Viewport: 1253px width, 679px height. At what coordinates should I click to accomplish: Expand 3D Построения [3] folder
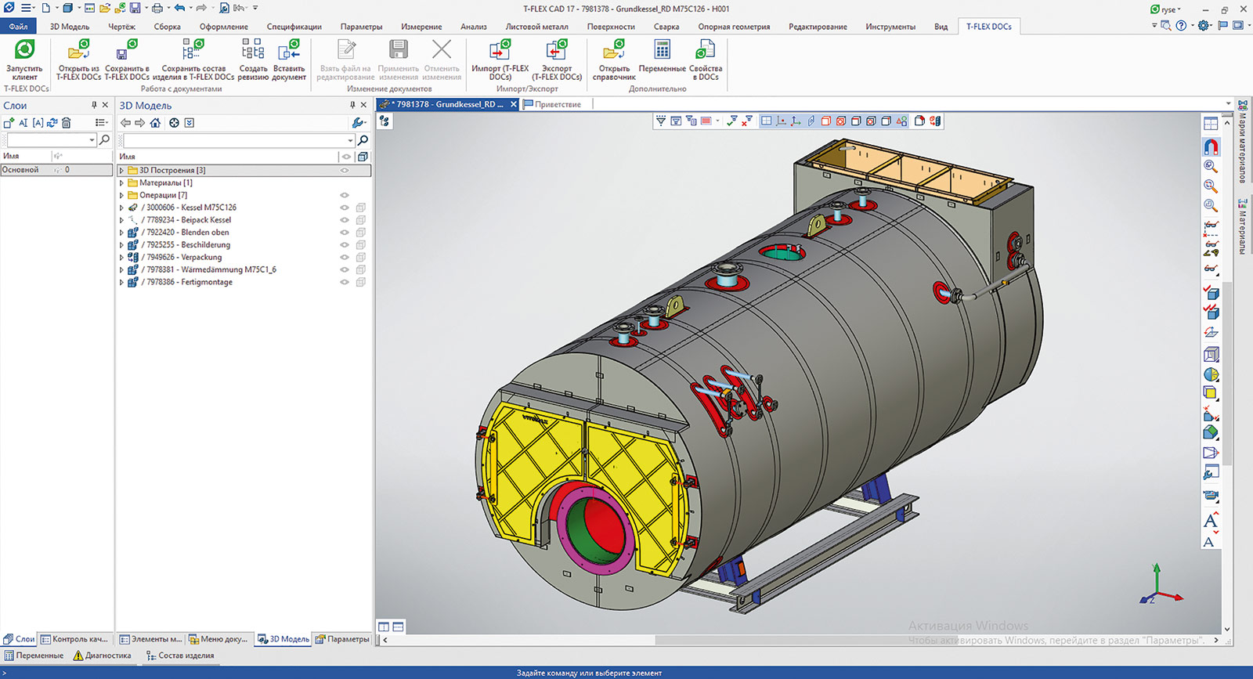pyautogui.click(x=121, y=170)
